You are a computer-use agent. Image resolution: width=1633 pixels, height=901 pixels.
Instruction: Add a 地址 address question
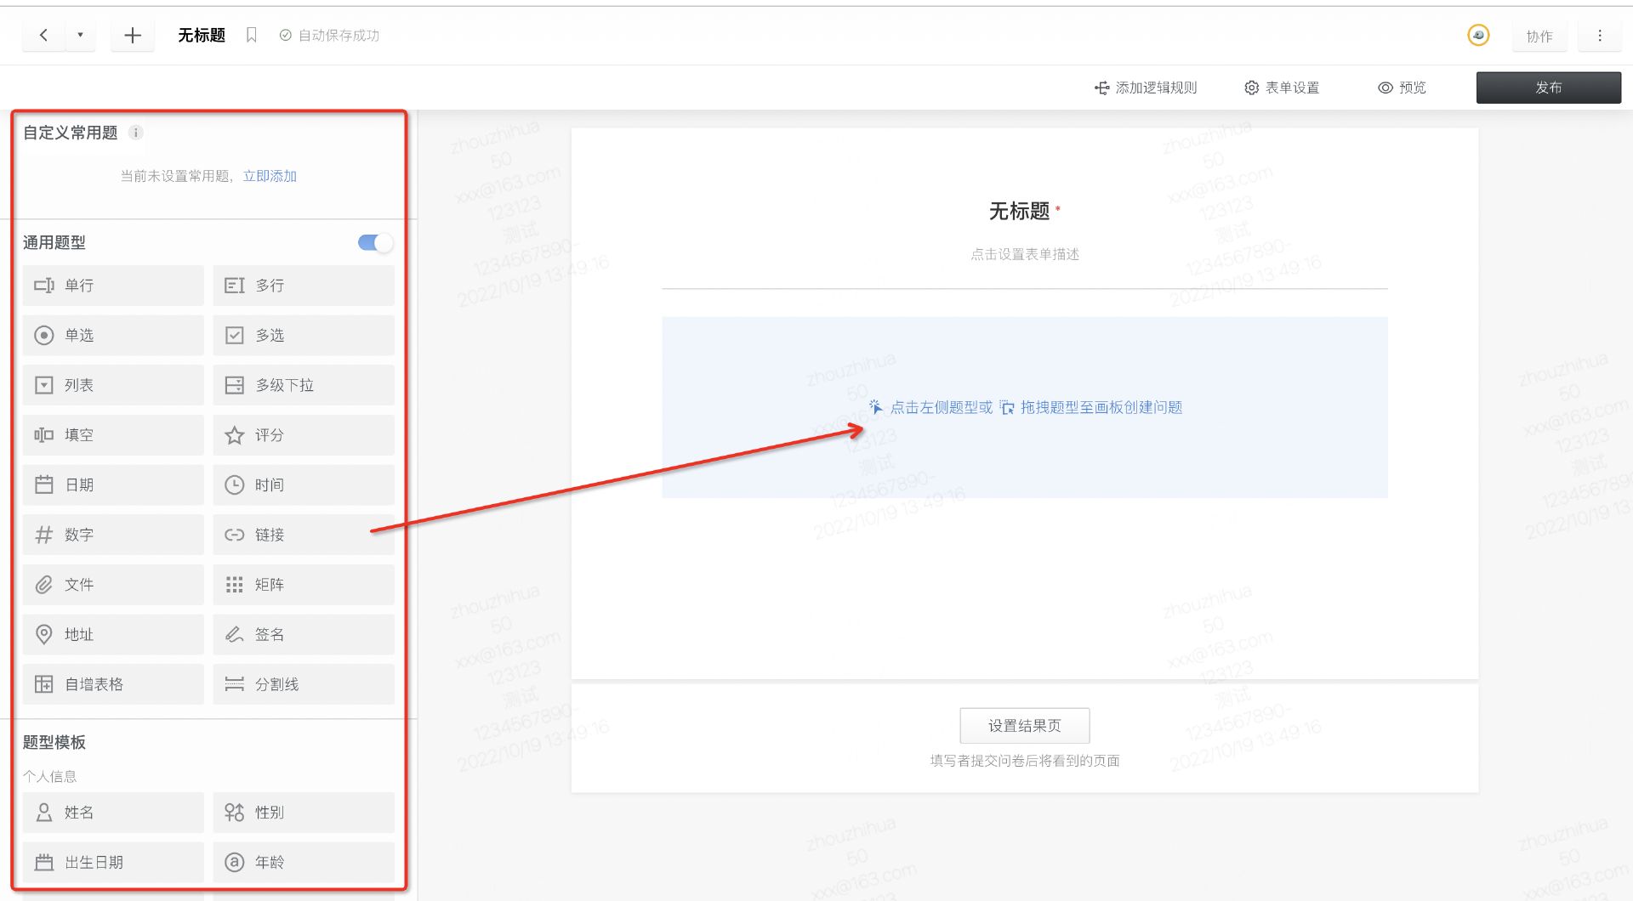click(x=113, y=635)
